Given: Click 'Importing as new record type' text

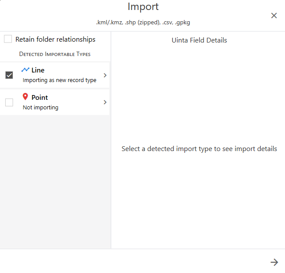Looking at the screenshot, I should click(60, 80).
